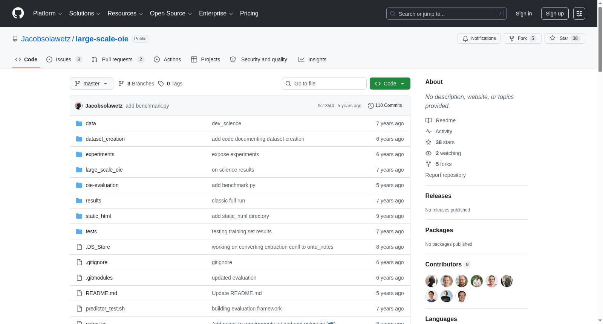603x324 pixels.
Task: Click the file icon beside .gitignore
Action: (79, 262)
